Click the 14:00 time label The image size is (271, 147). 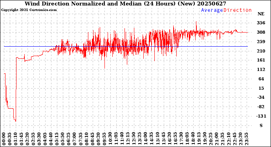146,139
